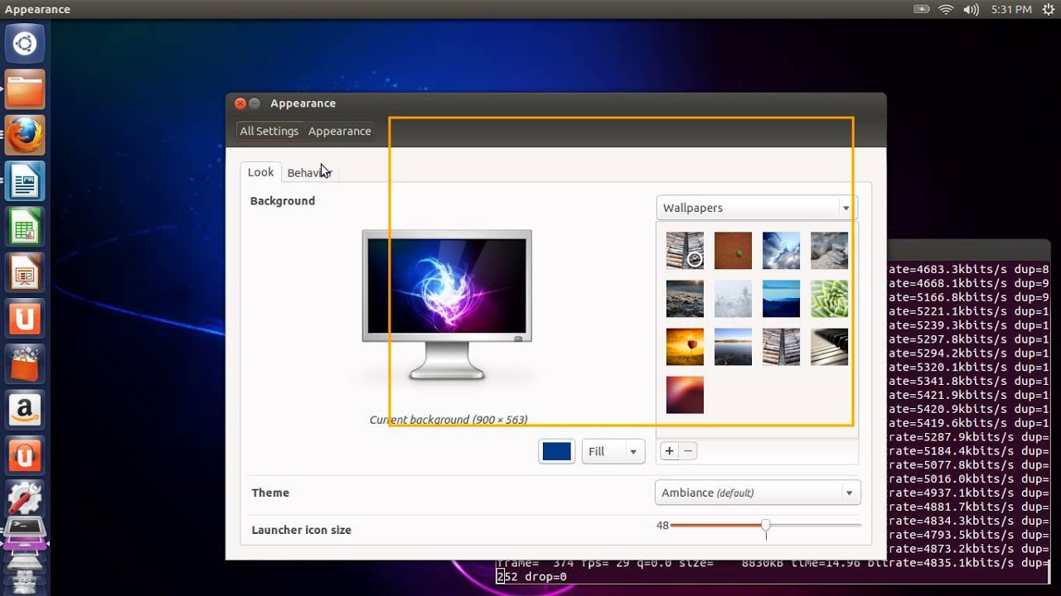This screenshot has width=1061, height=596.
Task: Select the cloudy blue sky wallpaper
Action: [781, 251]
